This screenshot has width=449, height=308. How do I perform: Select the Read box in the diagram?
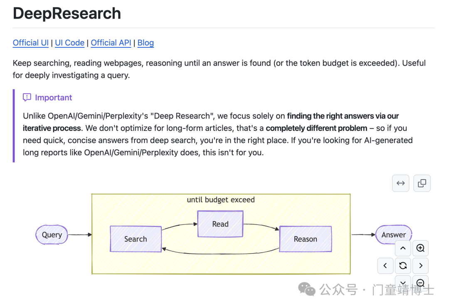pos(220,224)
